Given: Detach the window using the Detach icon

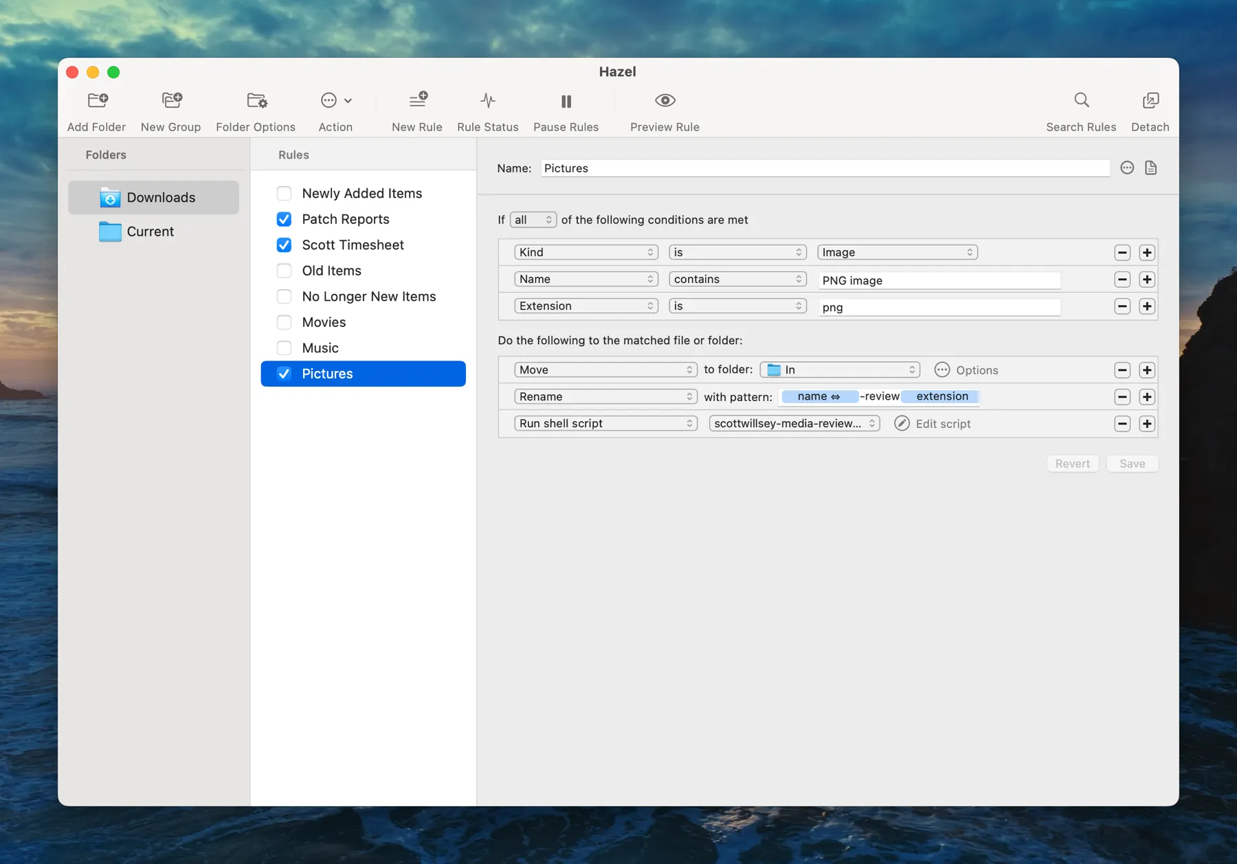Looking at the screenshot, I should pyautogui.click(x=1150, y=100).
